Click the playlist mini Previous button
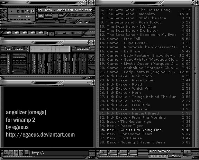 click(x=150, y=156)
